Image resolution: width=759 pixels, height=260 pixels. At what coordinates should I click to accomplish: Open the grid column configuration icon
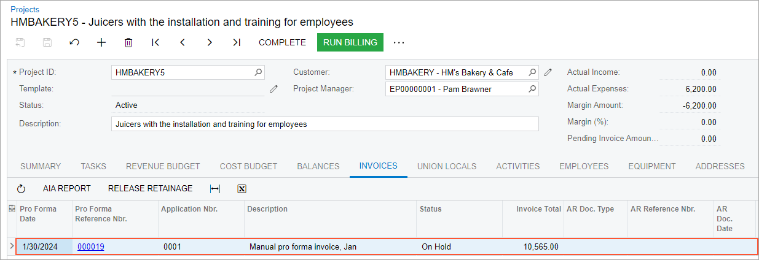[x=11, y=209]
